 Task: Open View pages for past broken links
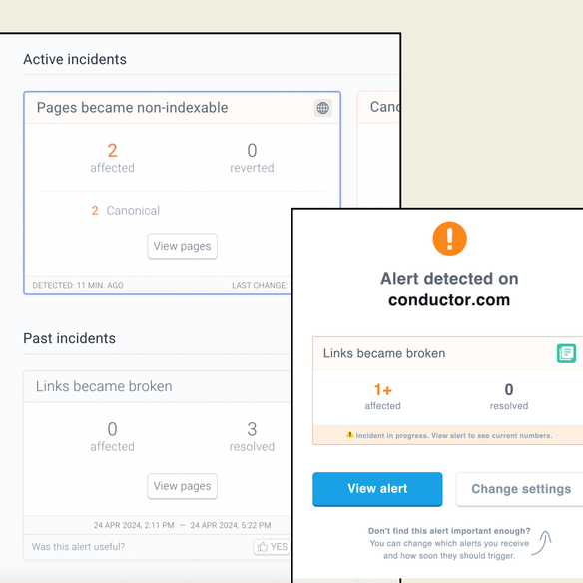(182, 486)
